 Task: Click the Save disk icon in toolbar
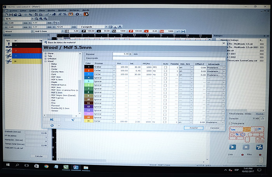(11, 15)
